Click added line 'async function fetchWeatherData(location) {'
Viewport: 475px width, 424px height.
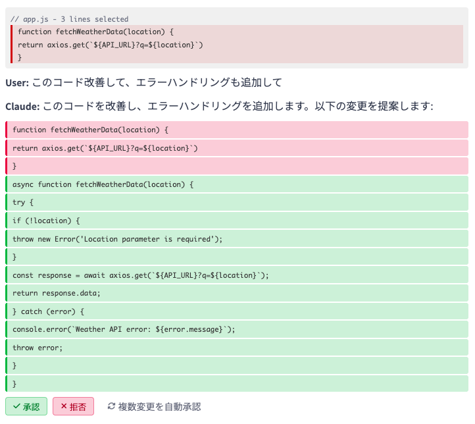pyautogui.click(x=237, y=184)
